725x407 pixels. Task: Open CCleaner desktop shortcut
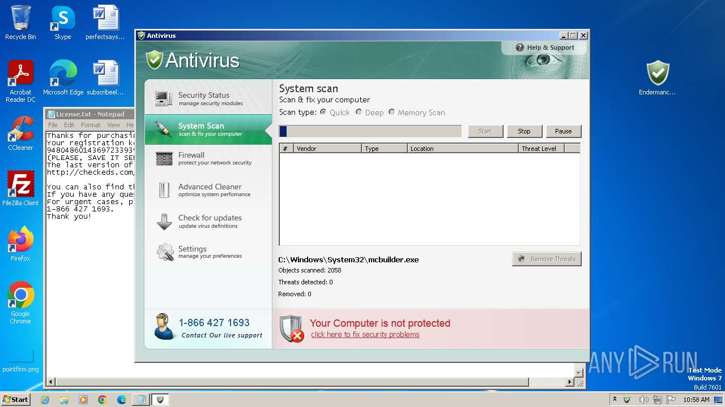[x=20, y=133]
